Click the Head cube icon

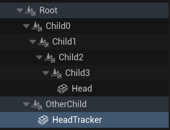coord(63,89)
